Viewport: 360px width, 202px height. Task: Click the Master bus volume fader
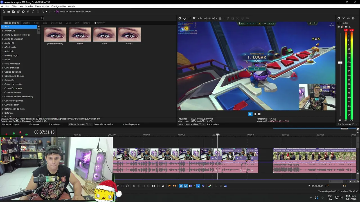click(340, 62)
